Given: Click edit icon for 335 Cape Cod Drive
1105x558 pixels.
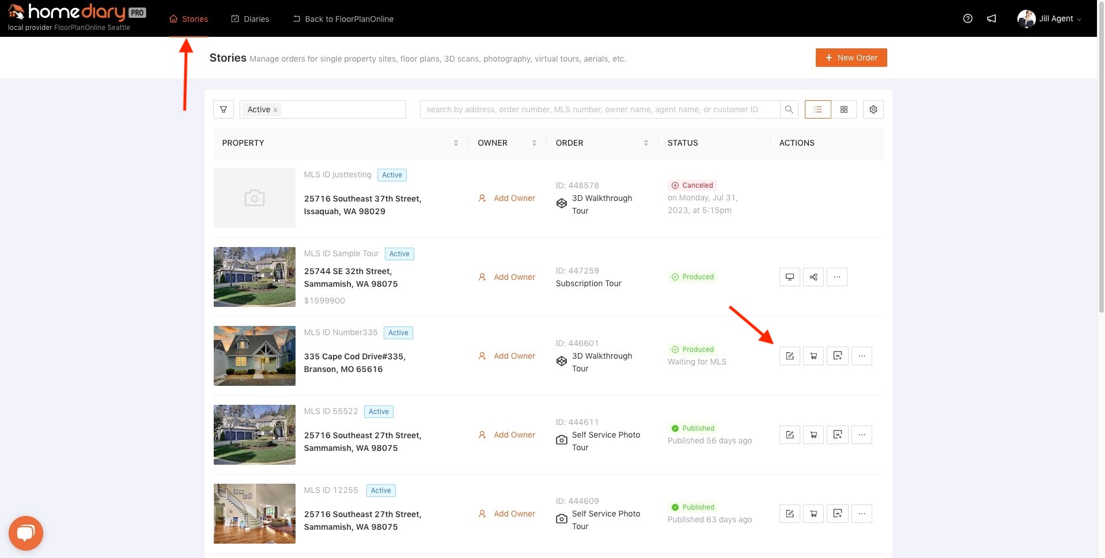Looking at the screenshot, I should click(789, 356).
